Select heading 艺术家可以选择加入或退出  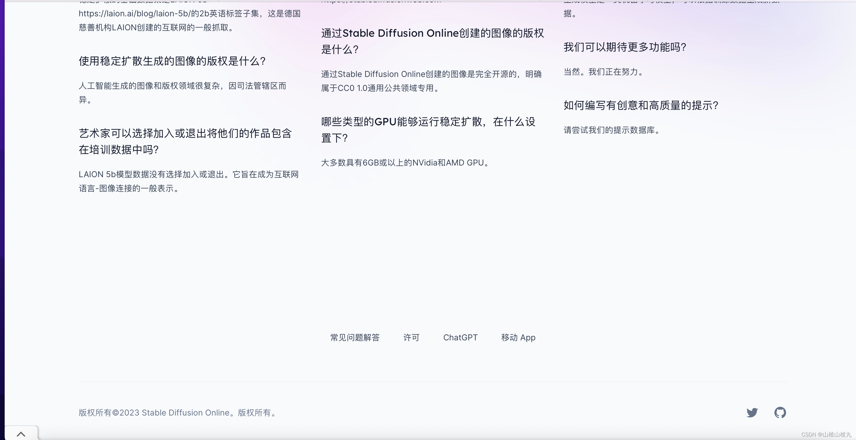tap(185, 142)
